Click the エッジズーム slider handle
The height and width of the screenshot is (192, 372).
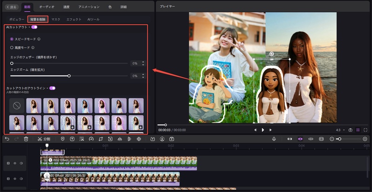coord(69,76)
